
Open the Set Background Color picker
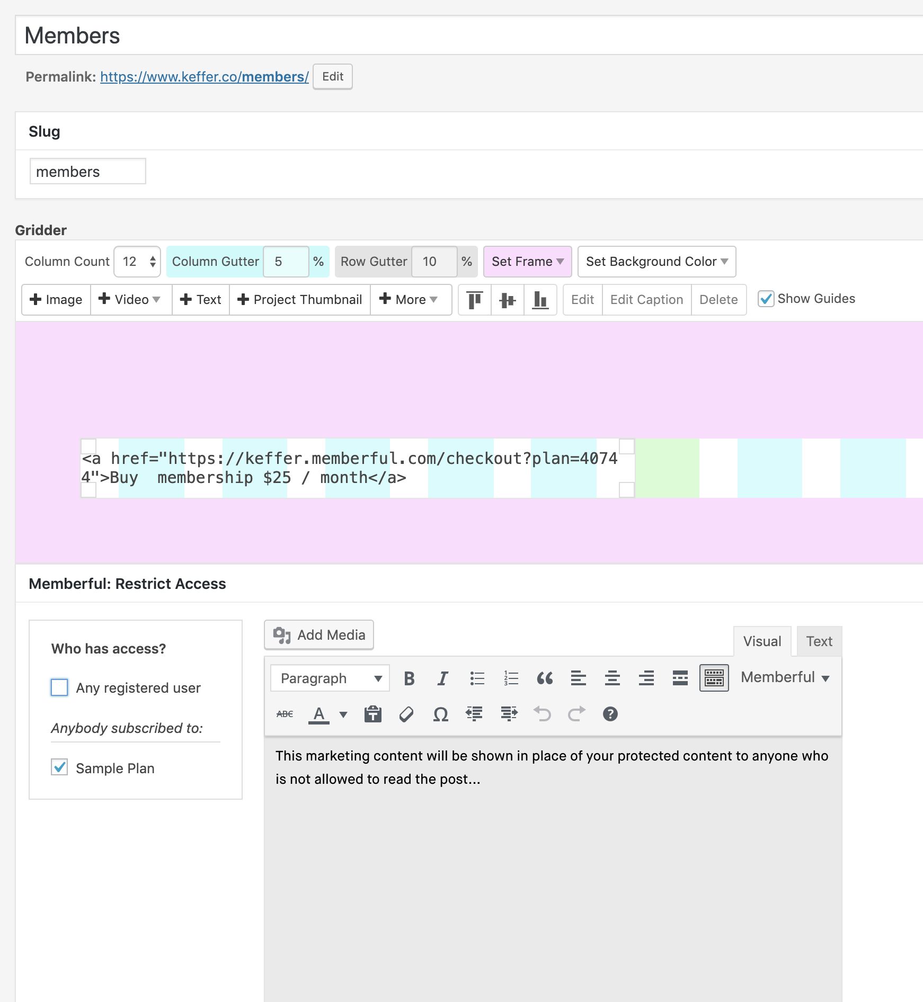click(656, 262)
